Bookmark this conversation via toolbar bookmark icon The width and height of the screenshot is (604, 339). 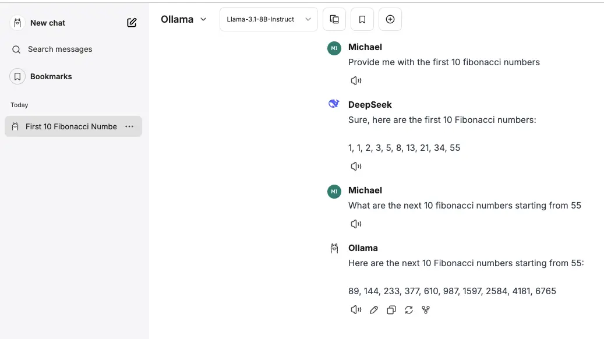(x=362, y=19)
